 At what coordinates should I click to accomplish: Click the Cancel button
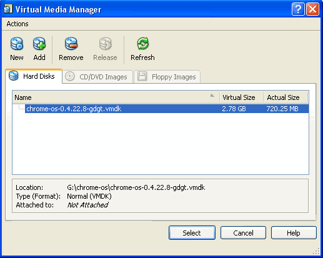pyautogui.click(x=243, y=233)
